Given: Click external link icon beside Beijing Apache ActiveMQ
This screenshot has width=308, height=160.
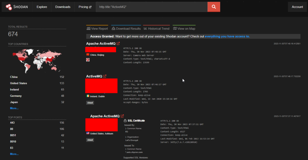Looking at the screenshot, I should pos(118,43).
